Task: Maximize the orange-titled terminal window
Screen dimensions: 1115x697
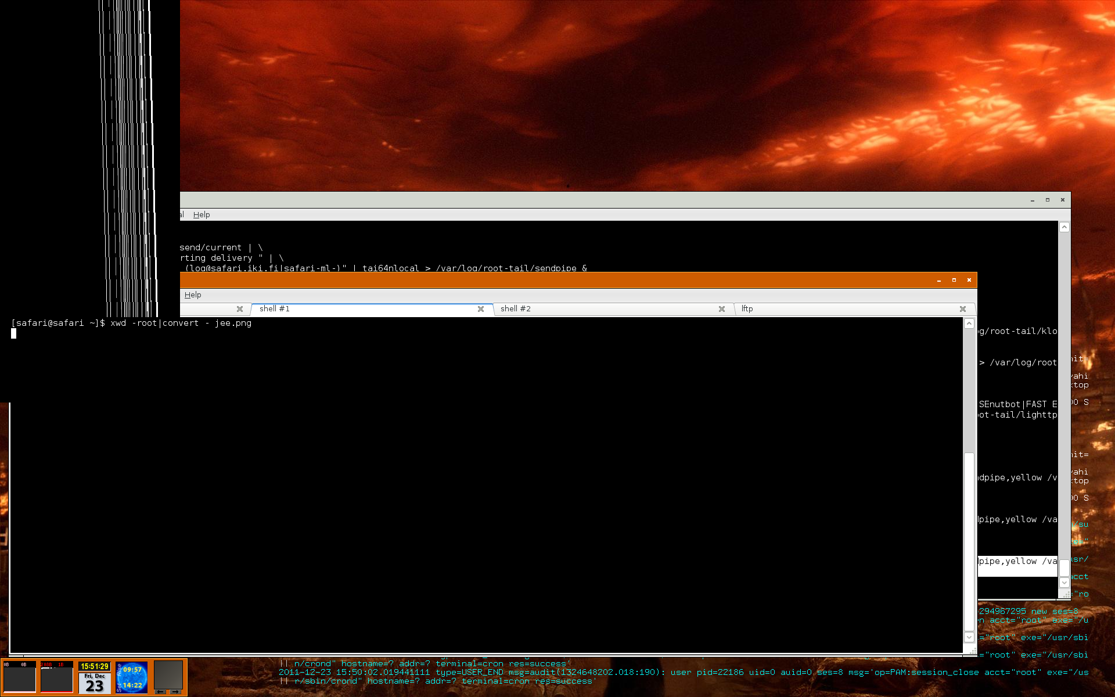Action: (x=954, y=280)
